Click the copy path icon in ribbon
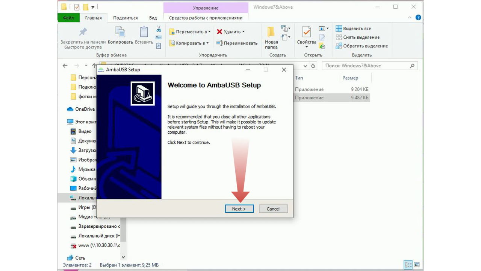Viewport: 481px width, 271px height. pos(159,37)
